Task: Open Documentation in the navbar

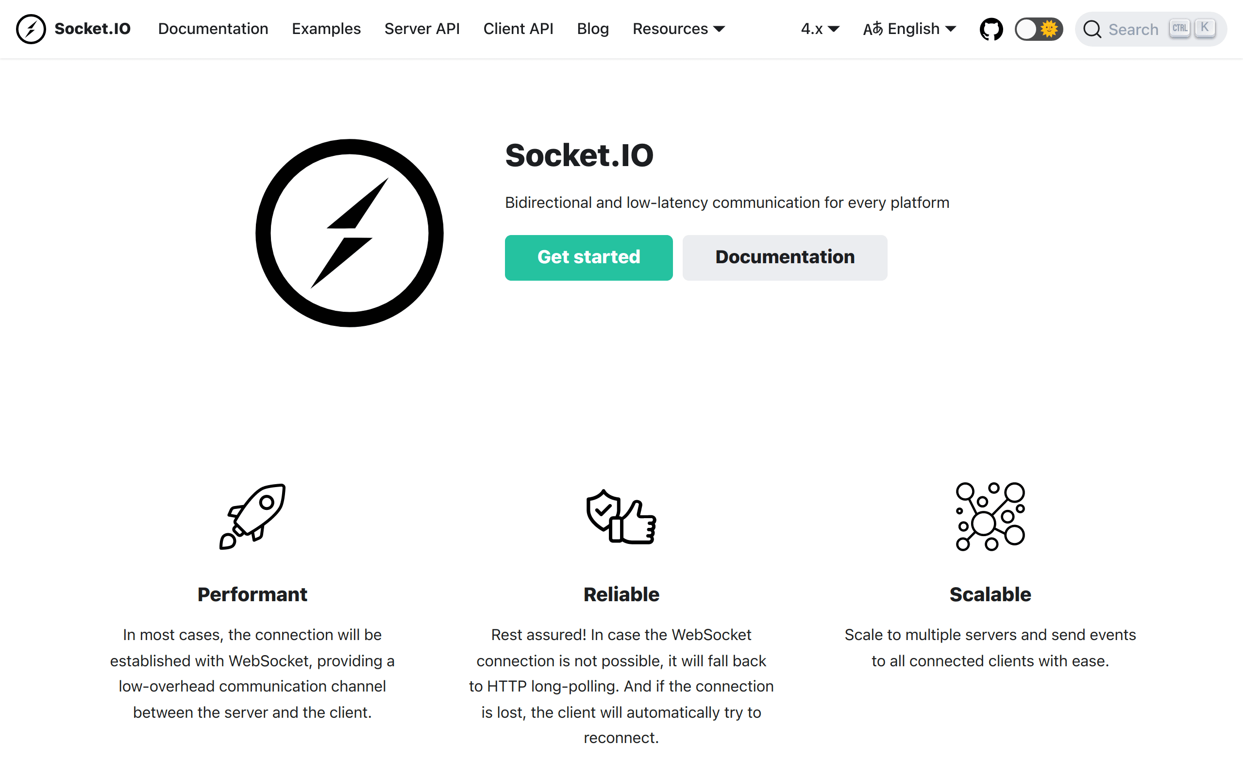Action: (x=213, y=29)
